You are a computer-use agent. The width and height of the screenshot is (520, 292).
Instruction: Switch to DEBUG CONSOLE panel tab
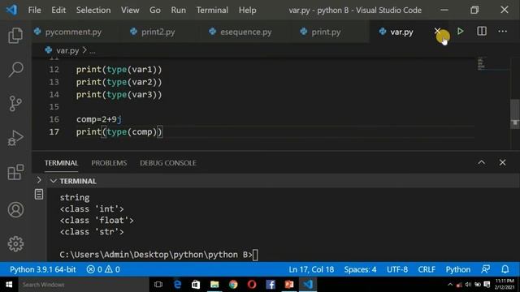(x=168, y=163)
